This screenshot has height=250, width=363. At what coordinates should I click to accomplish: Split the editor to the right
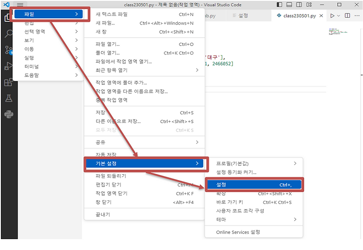click(347, 15)
